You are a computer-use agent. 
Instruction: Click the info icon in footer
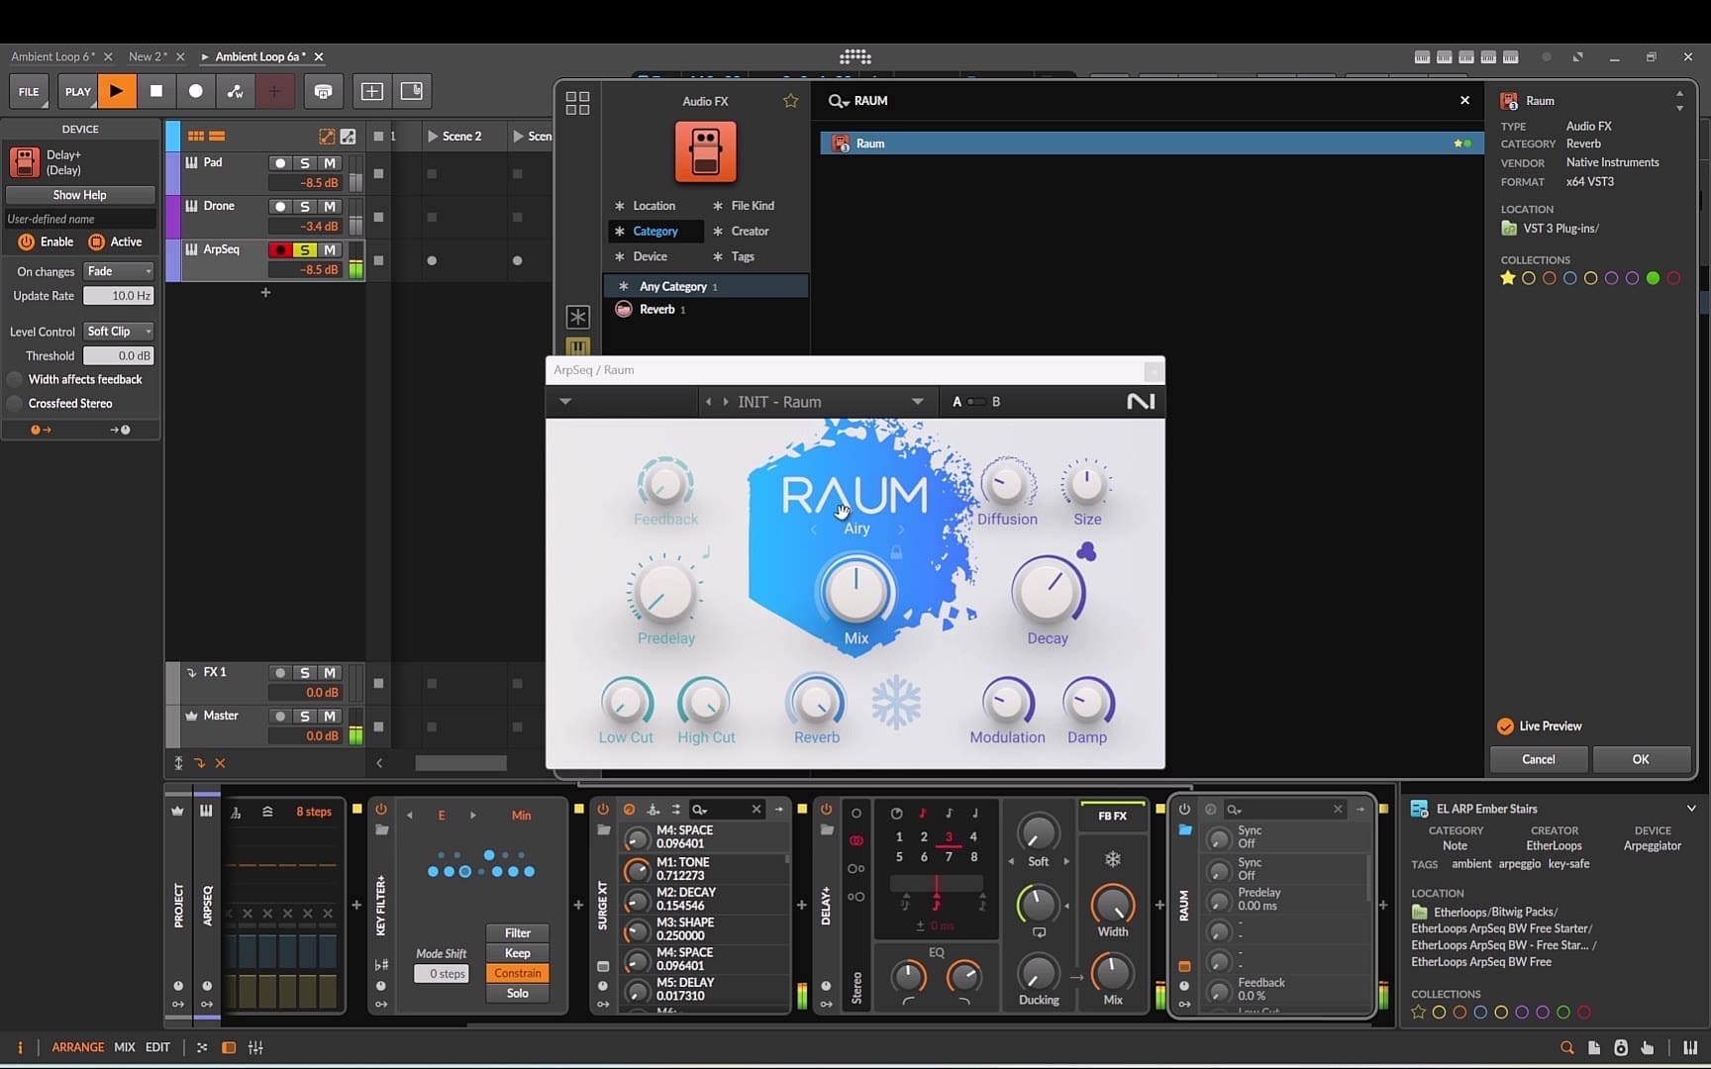19,1047
